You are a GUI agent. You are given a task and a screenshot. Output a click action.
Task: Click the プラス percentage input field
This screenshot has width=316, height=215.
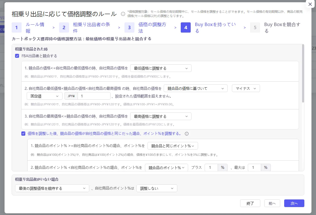click(x=211, y=168)
